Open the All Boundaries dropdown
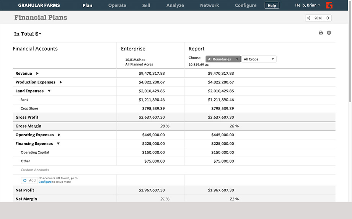Viewport: 352px width, 219px height. [223, 59]
